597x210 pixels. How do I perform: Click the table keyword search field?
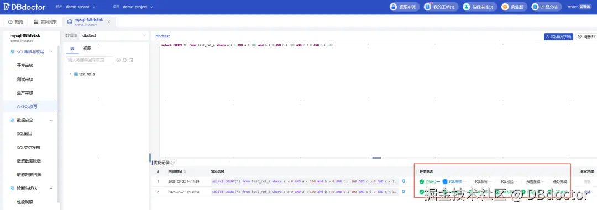[90, 60]
